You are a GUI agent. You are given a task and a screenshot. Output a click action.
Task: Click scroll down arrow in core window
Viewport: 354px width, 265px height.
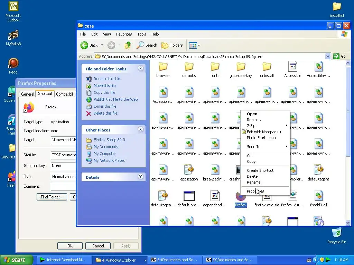pos(348,223)
